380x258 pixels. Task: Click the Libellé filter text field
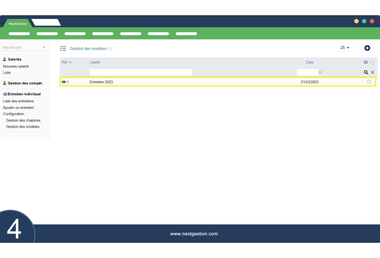141,72
